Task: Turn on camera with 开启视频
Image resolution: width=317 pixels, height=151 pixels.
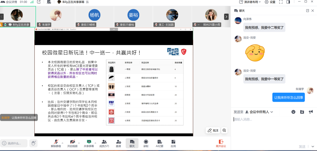Action: [x=72, y=143]
